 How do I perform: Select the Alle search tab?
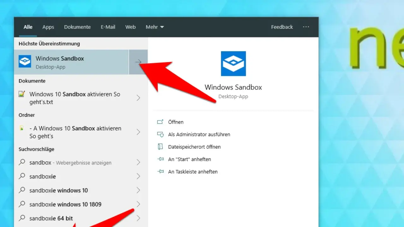(x=28, y=27)
